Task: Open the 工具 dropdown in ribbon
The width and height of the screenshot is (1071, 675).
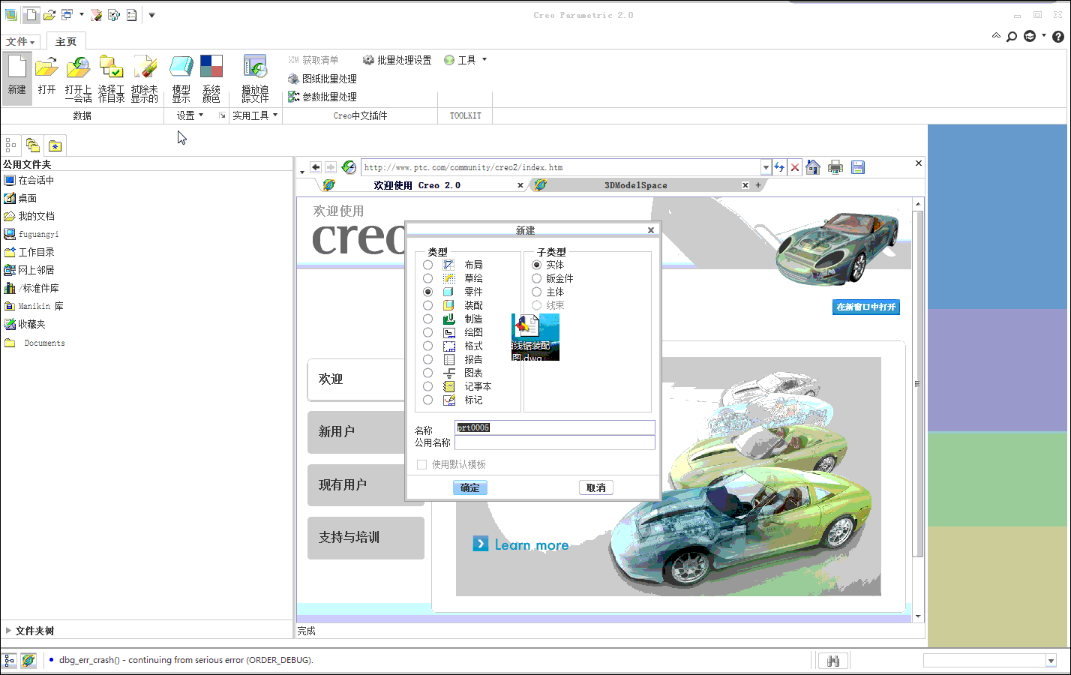Action: pos(466,60)
